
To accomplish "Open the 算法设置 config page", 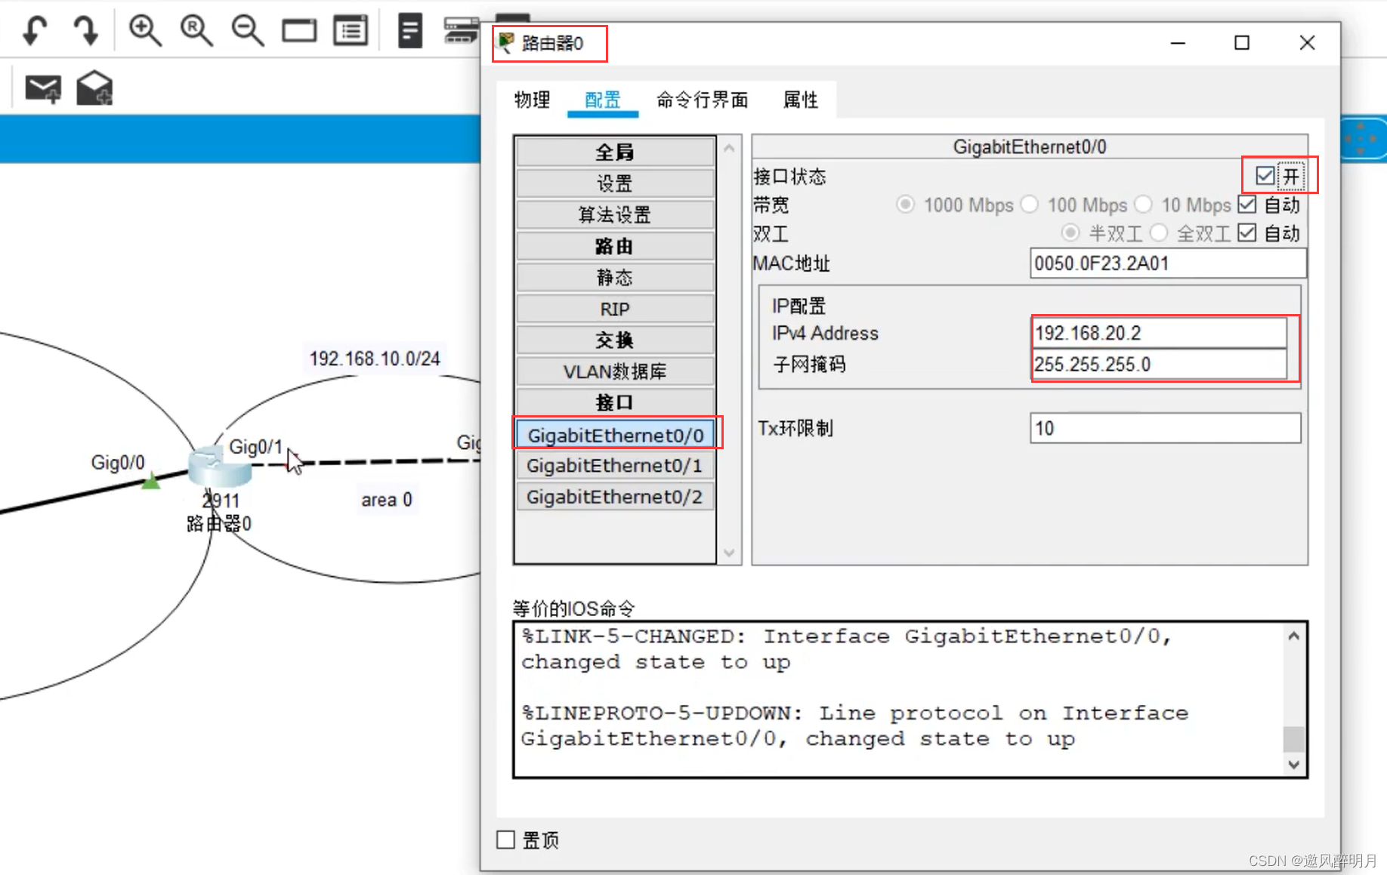I will click(615, 214).
